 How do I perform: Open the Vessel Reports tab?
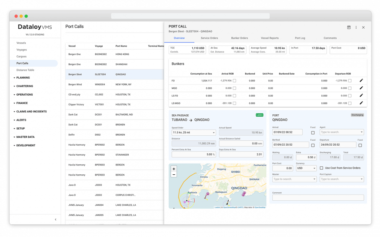(270, 38)
